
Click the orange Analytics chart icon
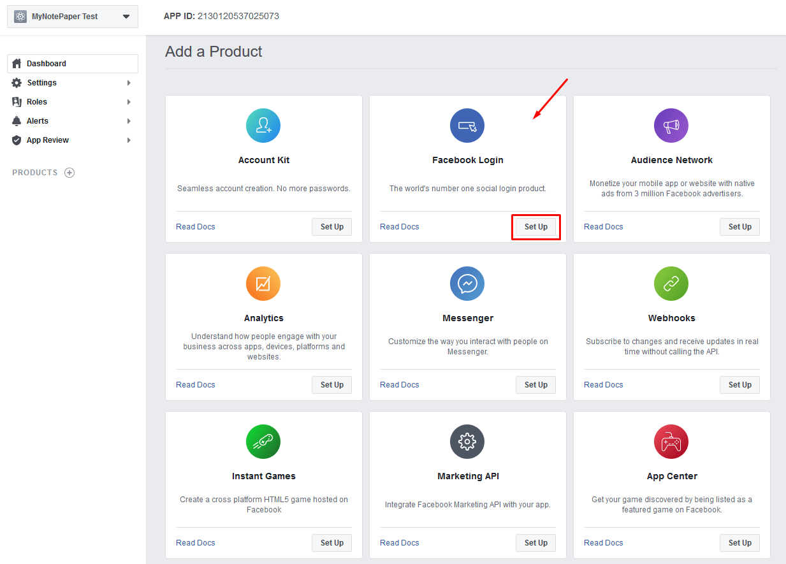tap(263, 284)
